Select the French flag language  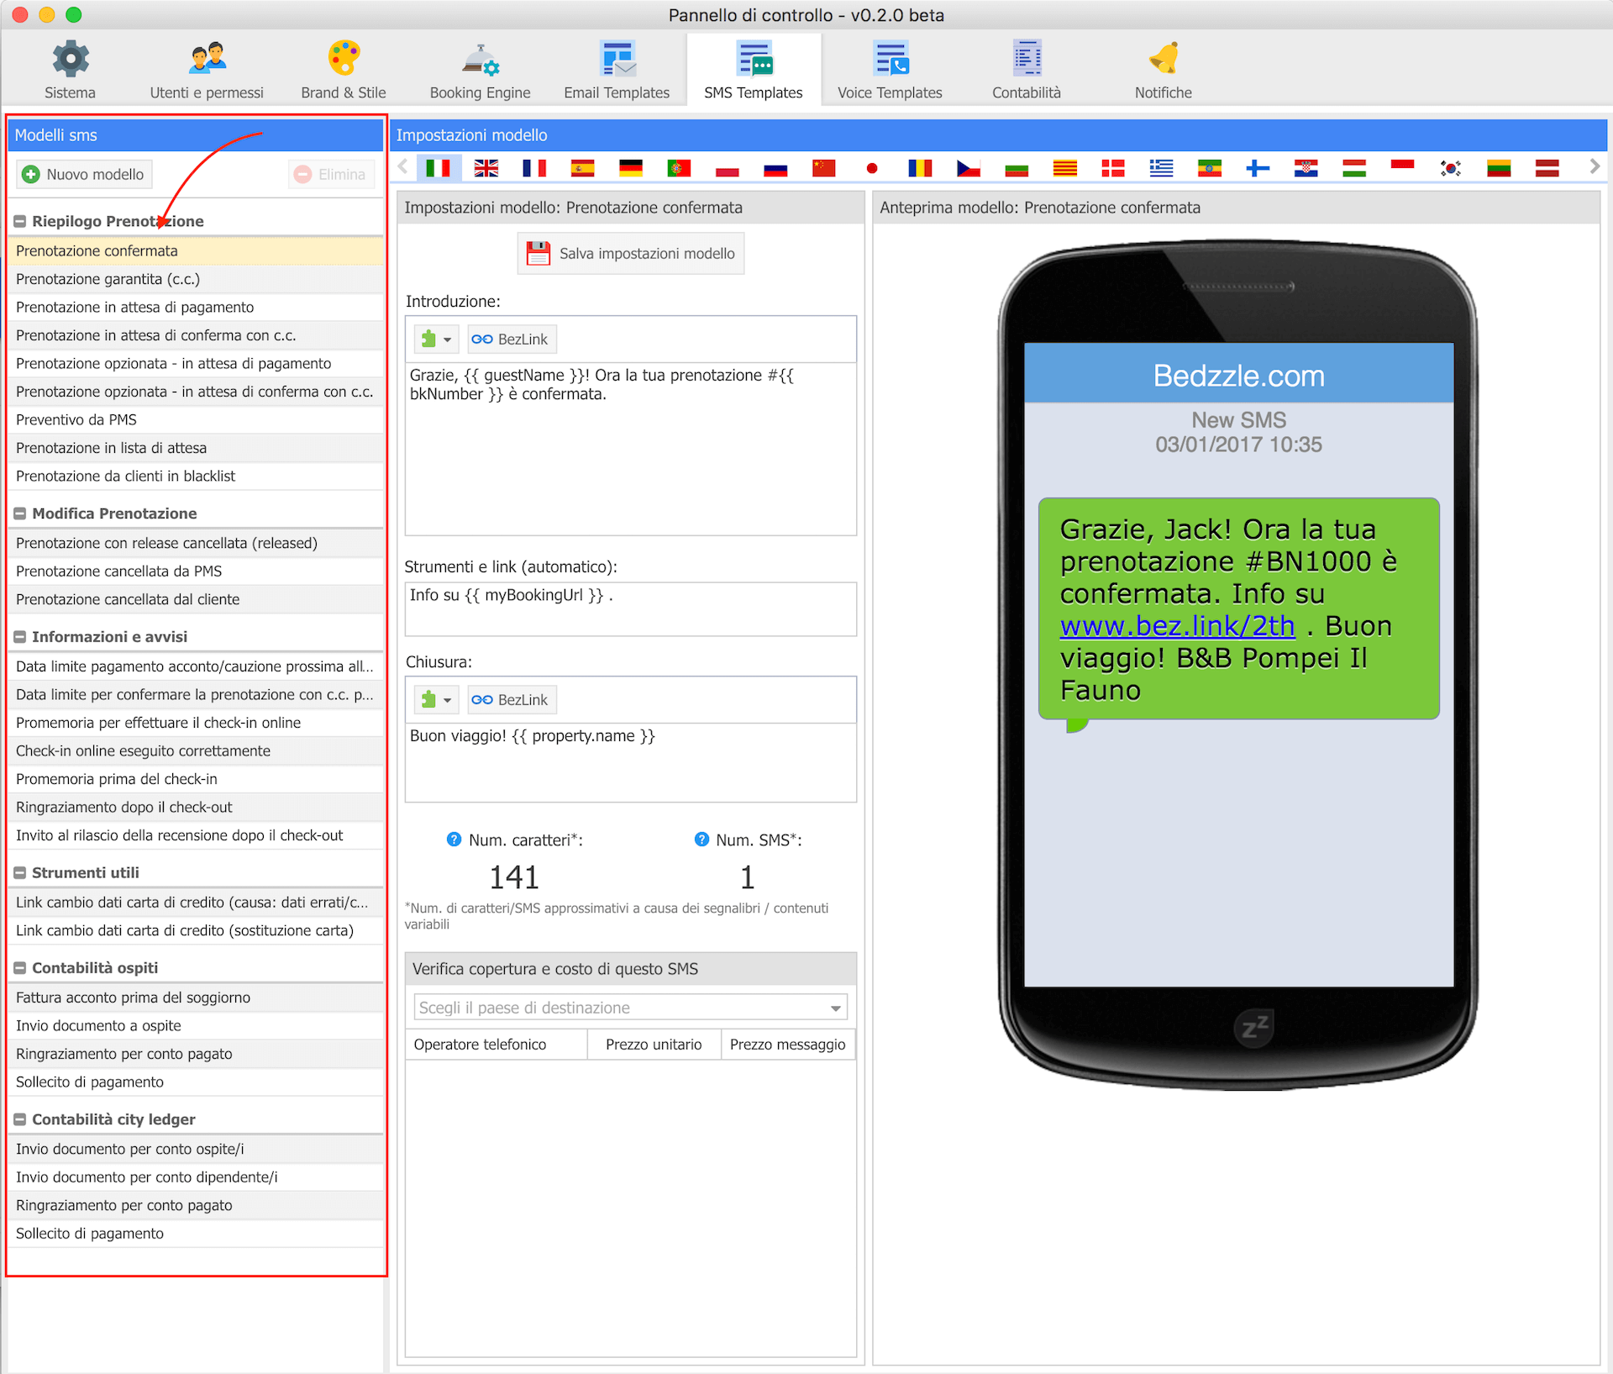[534, 168]
